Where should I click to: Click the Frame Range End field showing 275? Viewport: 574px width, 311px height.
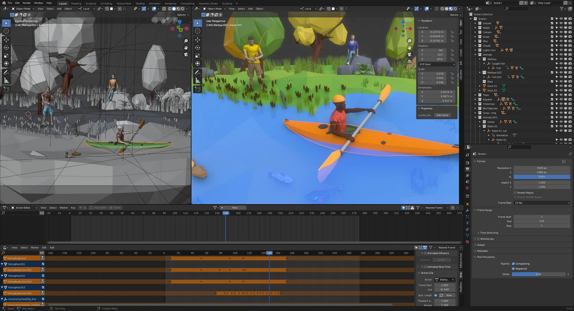[x=542, y=221]
